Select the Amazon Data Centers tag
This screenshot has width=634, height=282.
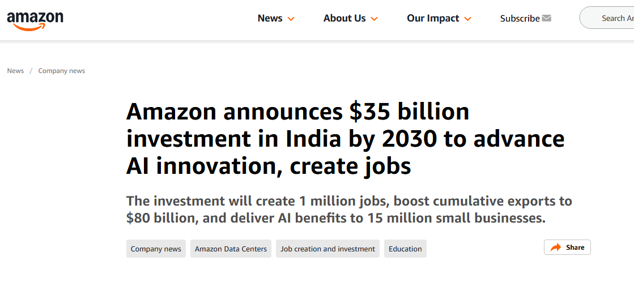click(231, 249)
